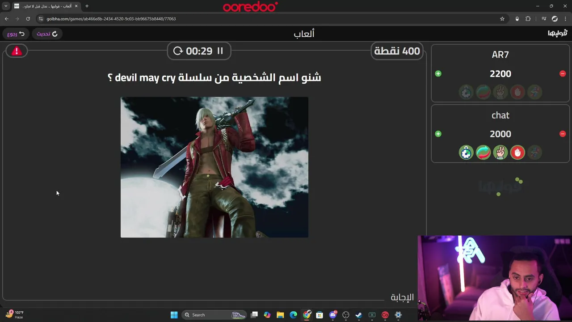Open Microsoft Edge from the taskbar
The height and width of the screenshot is (322, 572).
[293, 315]
